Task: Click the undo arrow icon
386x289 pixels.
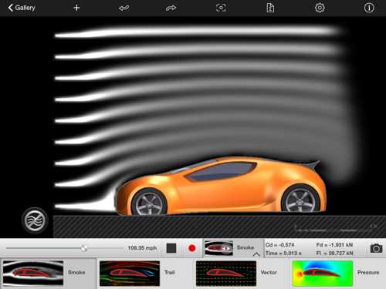Action: click(124, 8)
